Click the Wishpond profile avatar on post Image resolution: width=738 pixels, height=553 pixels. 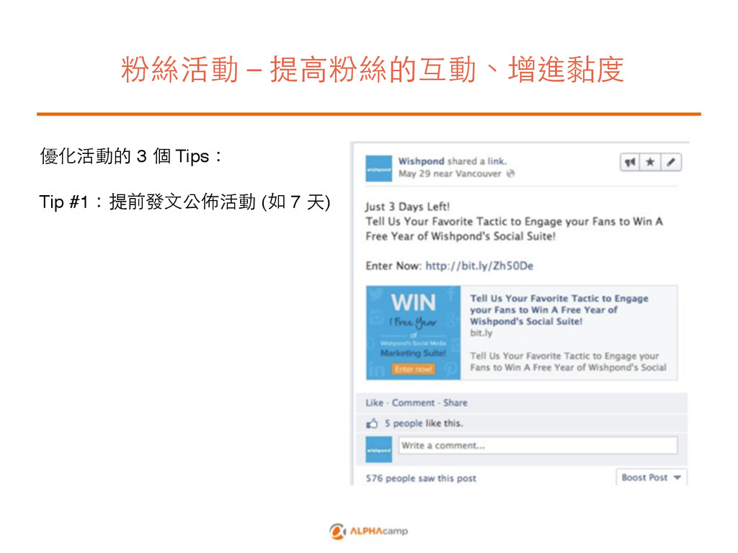[378, 168]
